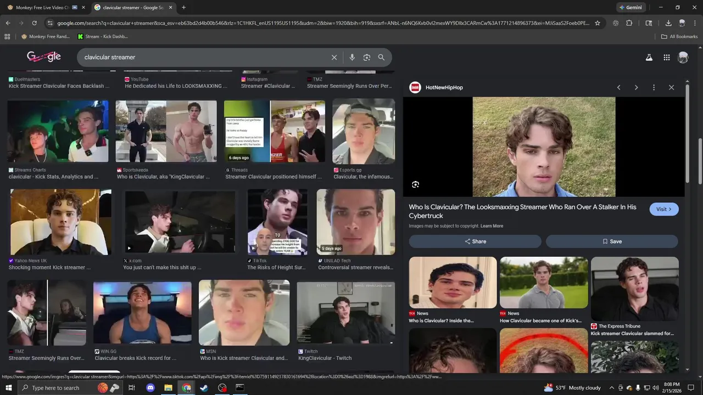Show next image in the preview panel

point(636,87)
